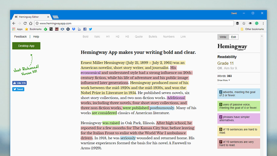Click the Tweet button
Viewport: 277px width, 156px height.
pyautogui.click(x=18, y=89)
